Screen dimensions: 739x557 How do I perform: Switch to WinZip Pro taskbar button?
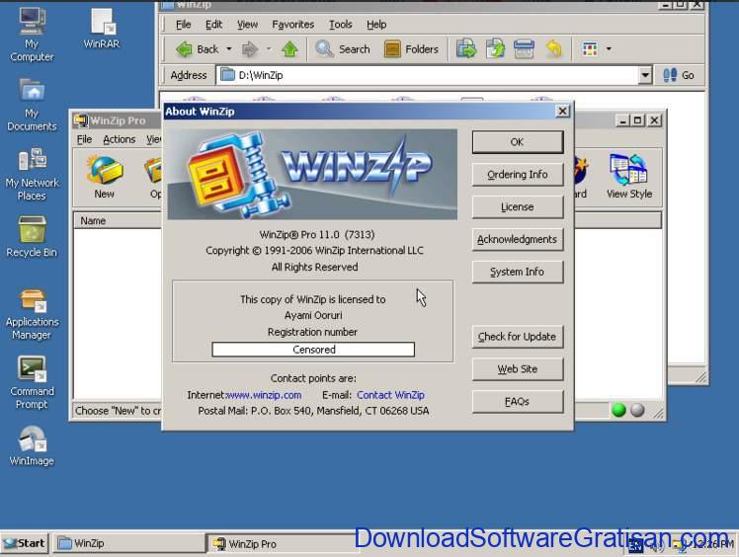point(281,543)
